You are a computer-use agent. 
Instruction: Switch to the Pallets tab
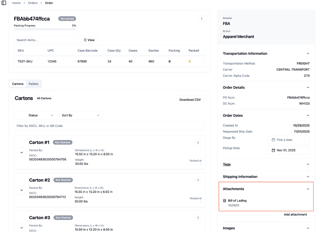(x=33, y=84)
